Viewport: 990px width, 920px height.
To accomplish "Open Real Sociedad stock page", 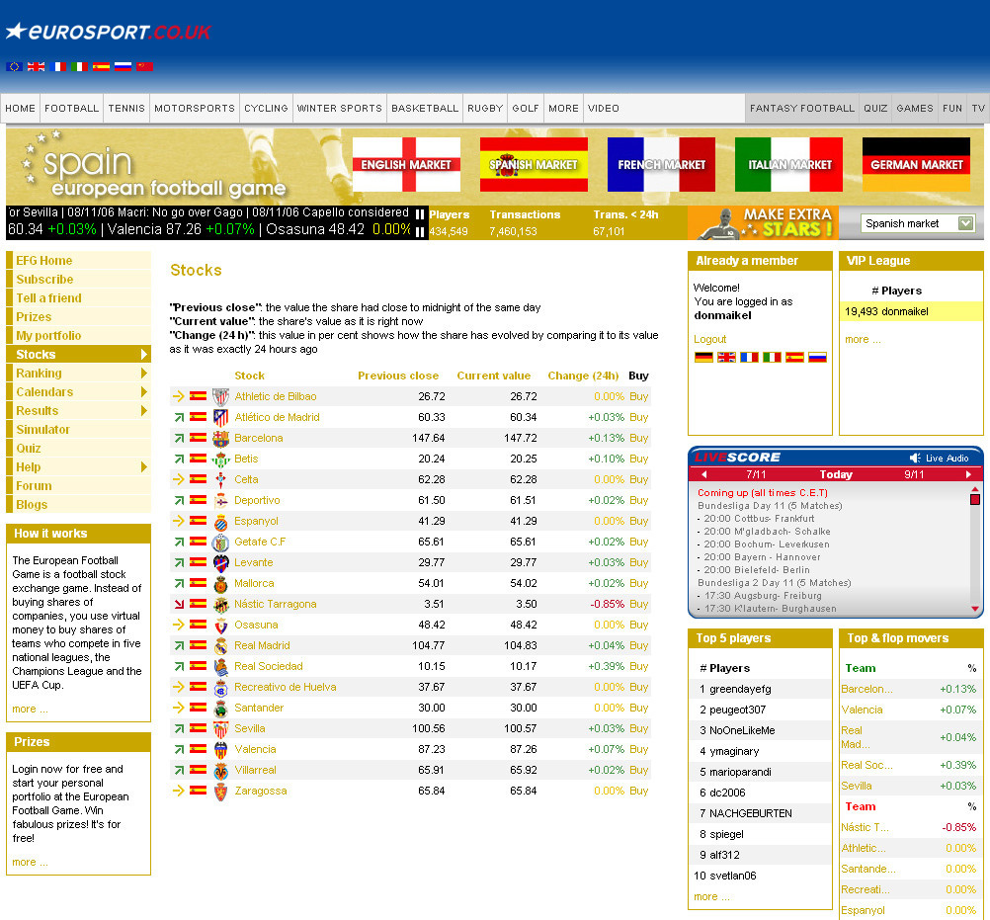I will tap(269, 666).
